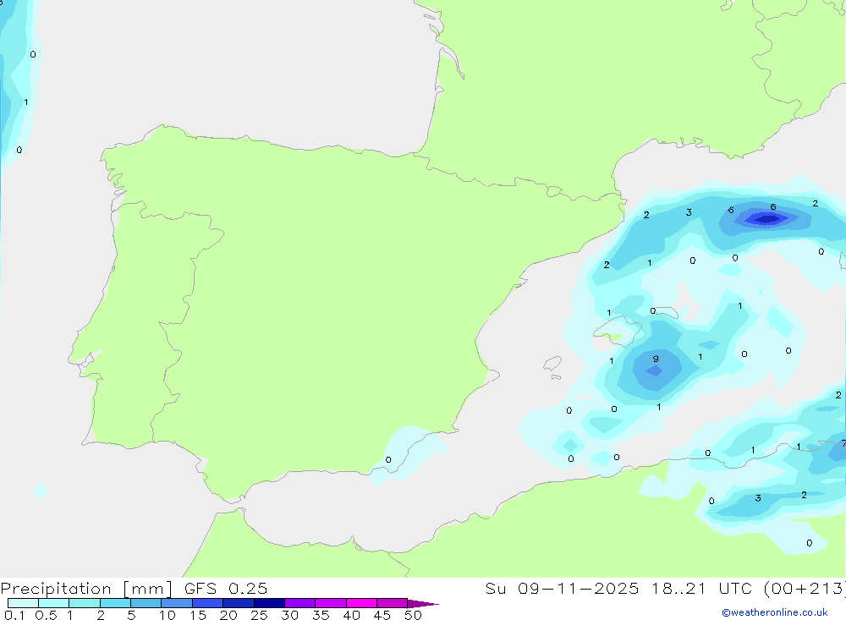
Task: Click the legend tick label "20"
Action: [228, 615]
